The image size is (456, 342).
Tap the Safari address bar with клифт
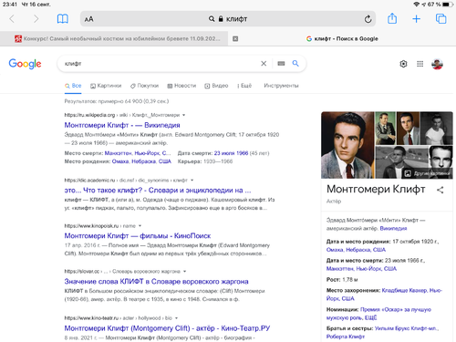[x=228, y=19]
